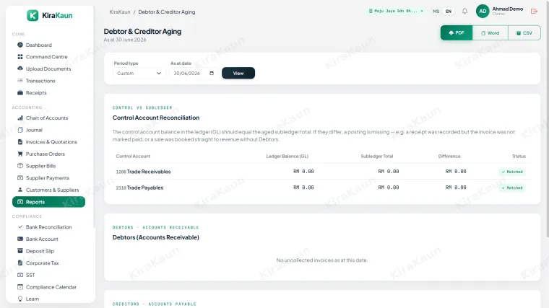This screenshot has height=308, width=549.
Task: Switch language to MS
Action: (x=436, y=12)
